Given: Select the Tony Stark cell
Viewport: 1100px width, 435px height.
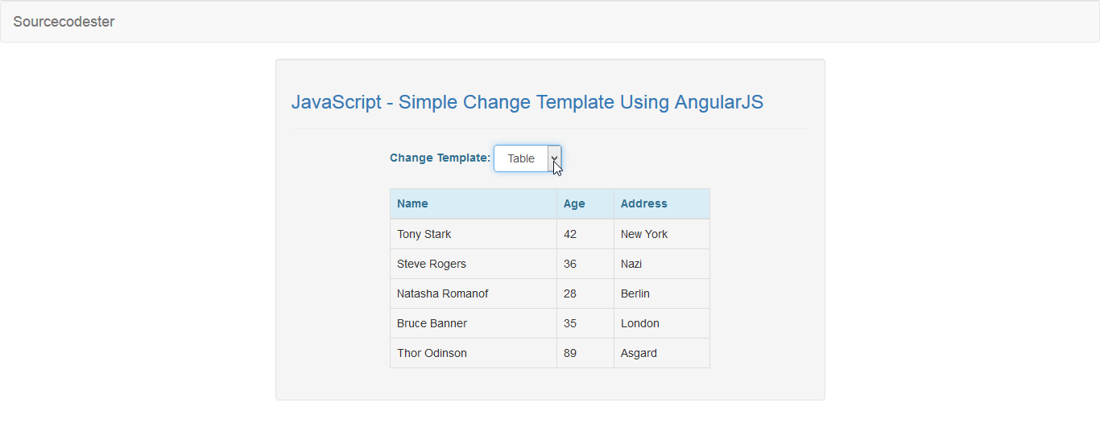Looking at the screenshot, I should 473,234.
